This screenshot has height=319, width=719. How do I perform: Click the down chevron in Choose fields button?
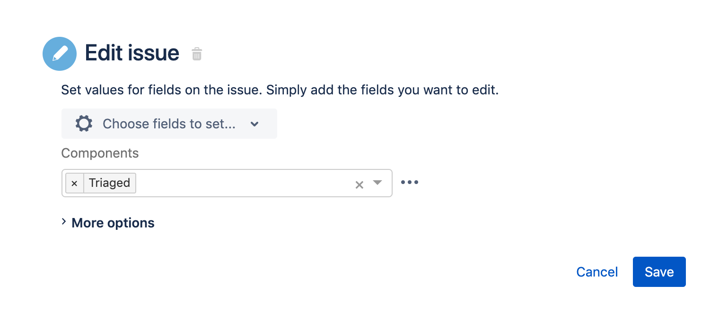254,124
